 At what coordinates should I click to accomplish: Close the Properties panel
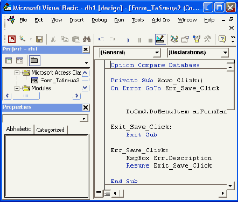coord(86,107)
